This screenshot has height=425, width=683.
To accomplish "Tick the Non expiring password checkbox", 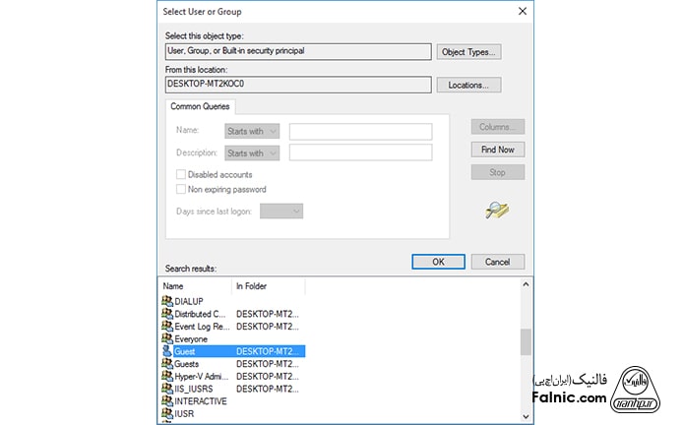I will pyautogui.click(x=181, y=189).
